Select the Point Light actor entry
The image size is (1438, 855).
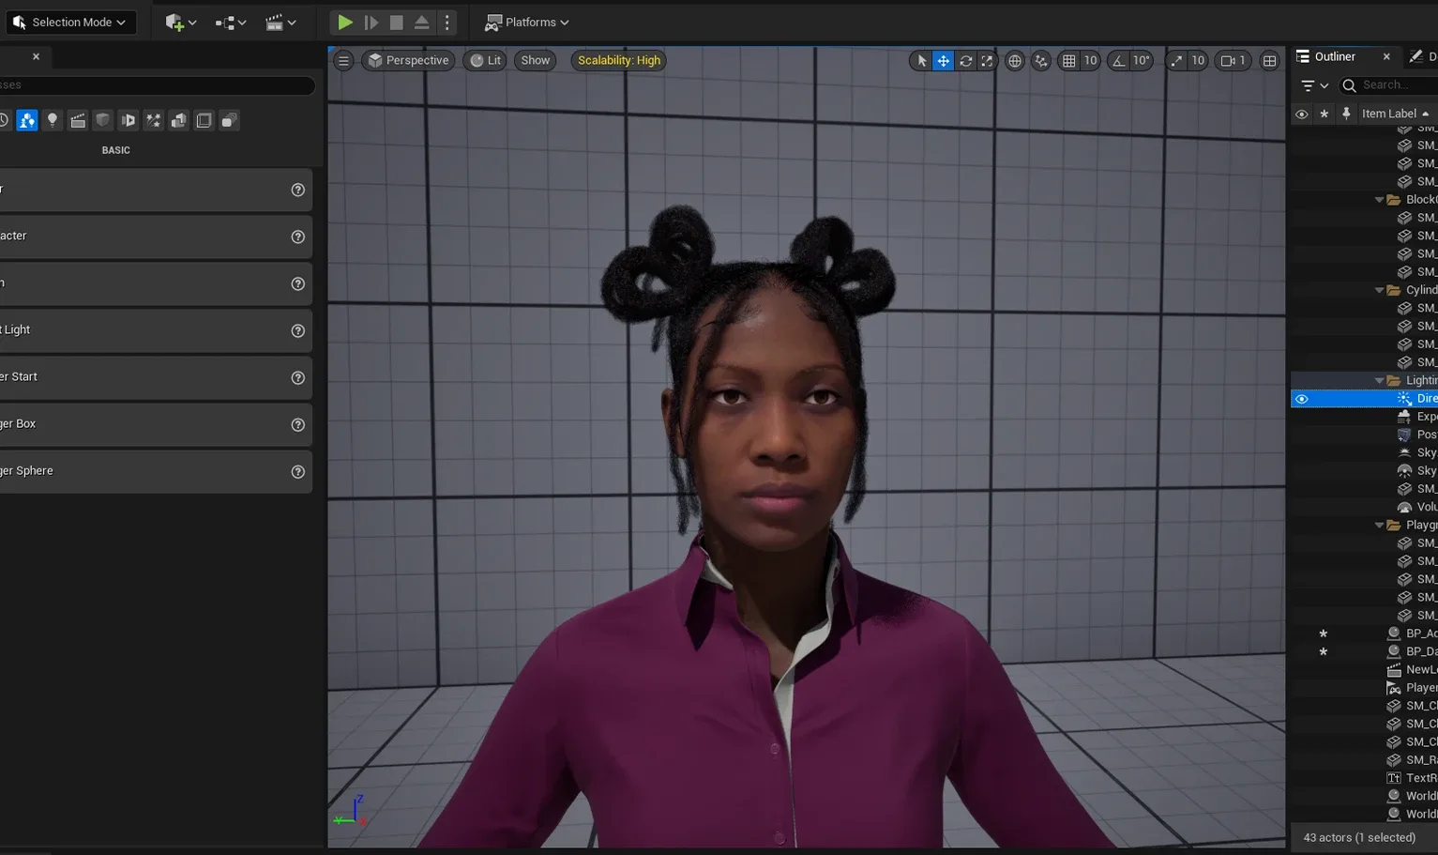[155, 330]
